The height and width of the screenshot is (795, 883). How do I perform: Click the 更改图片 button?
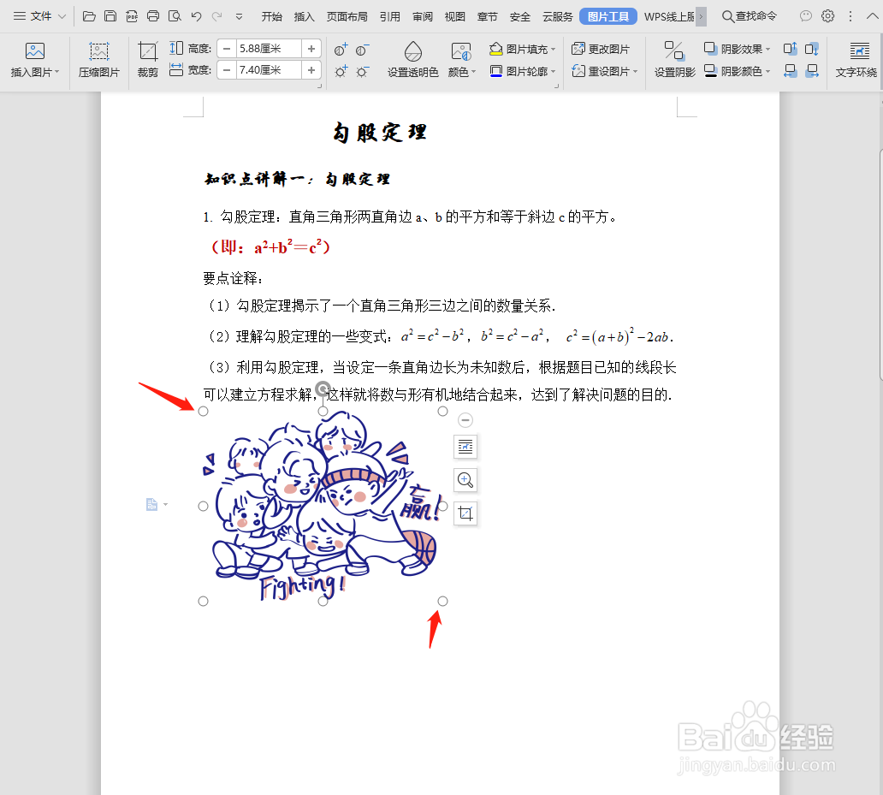click(601, 49)
